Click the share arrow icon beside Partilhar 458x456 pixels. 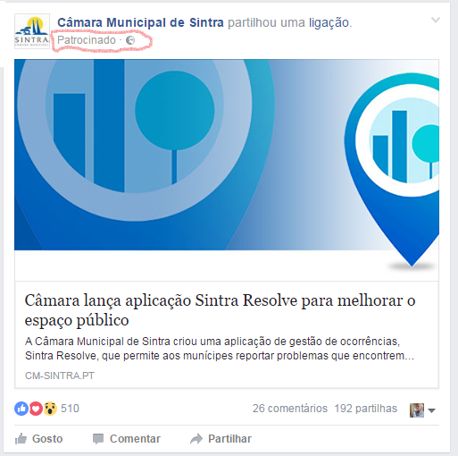point(196,439)
